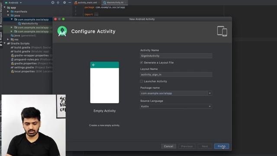Click the disabled Next button
277x156 pixels.
click(x=205, y=146)
